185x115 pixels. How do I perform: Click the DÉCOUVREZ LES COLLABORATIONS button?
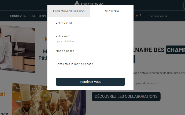[126, 96]
